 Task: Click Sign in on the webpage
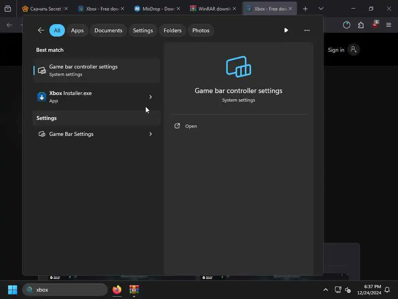[336, 50]
